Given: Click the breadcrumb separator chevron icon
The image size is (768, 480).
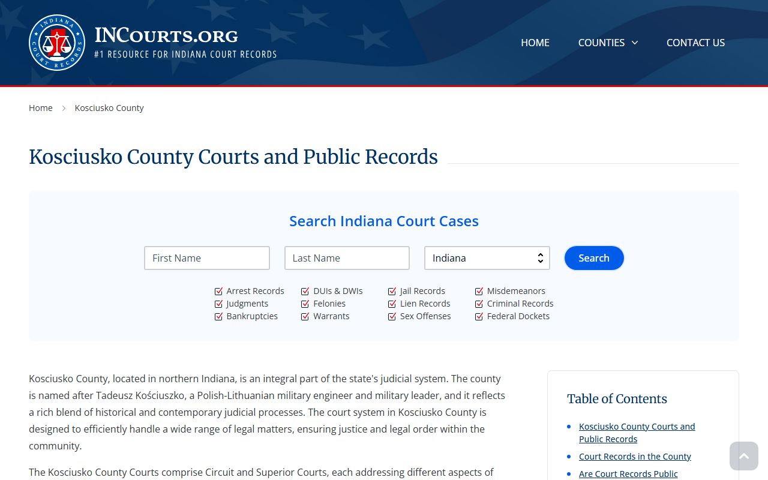Looking at the screenshot, I should click(x=64, y=108).
